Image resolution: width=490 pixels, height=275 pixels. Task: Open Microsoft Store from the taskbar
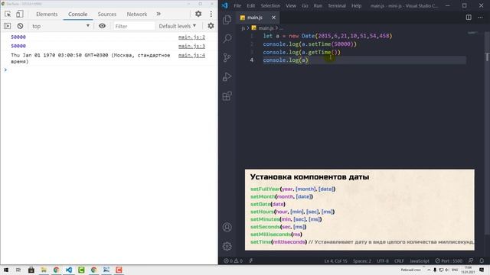[31, 270]
